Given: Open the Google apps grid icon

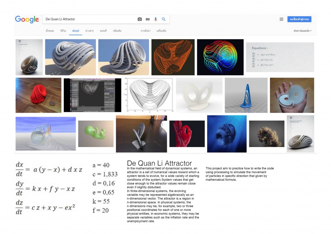Looking at the screenshot, I should (281, 19).
